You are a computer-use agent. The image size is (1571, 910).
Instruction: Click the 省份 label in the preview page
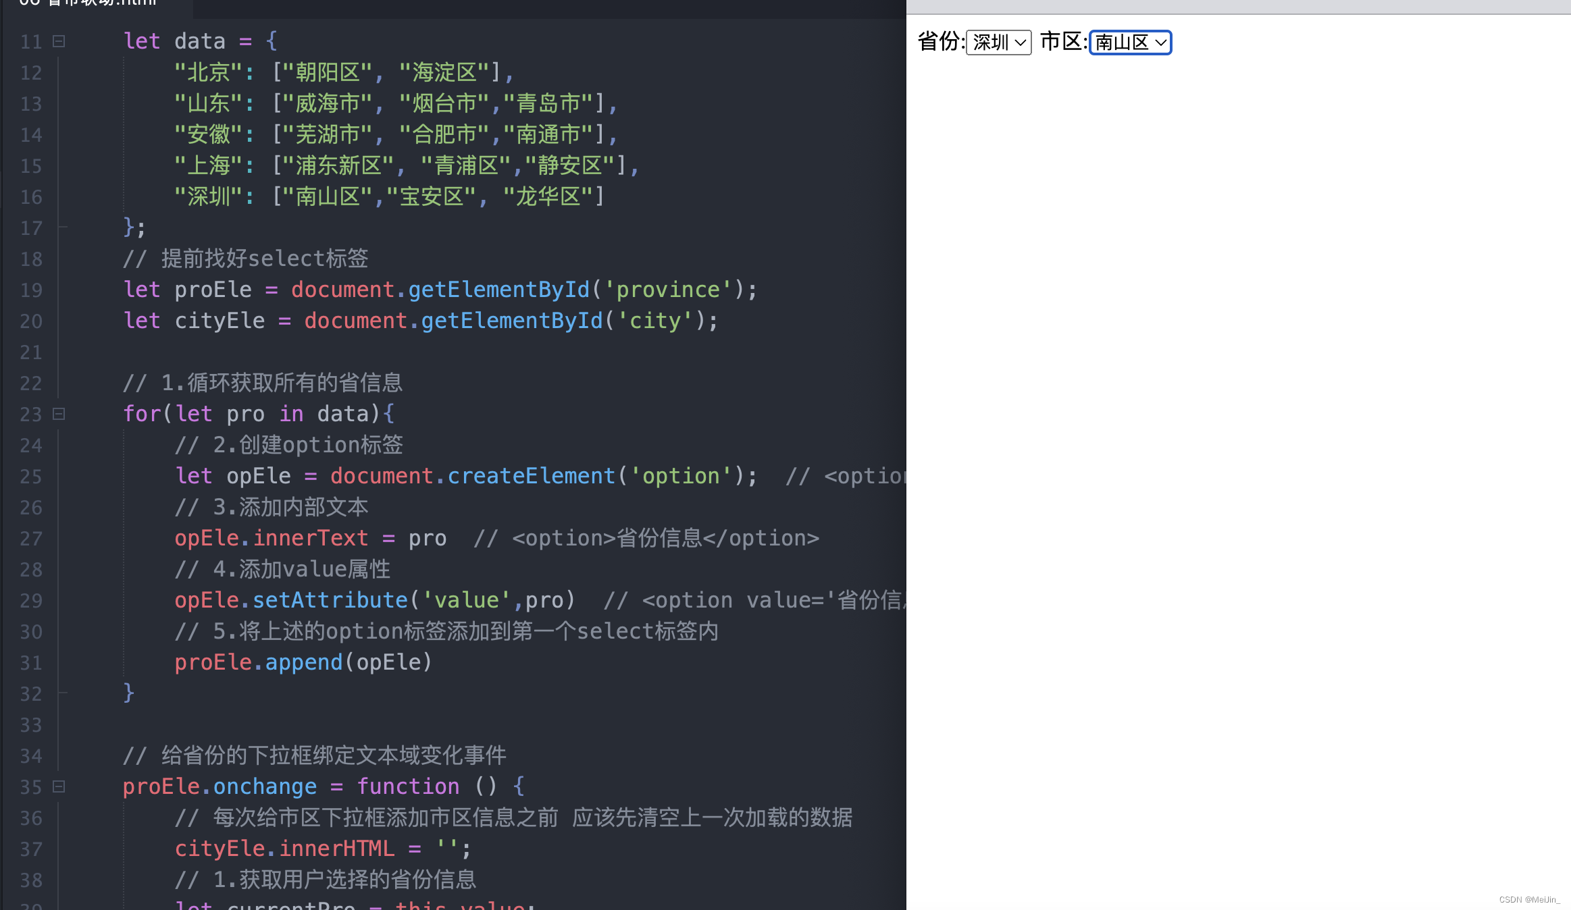coord(942,42)
